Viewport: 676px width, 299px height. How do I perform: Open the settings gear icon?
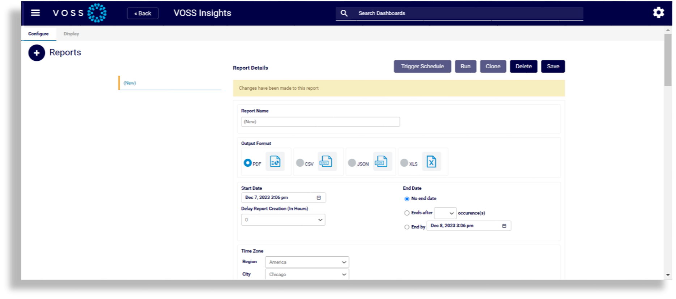pos(658,13)
